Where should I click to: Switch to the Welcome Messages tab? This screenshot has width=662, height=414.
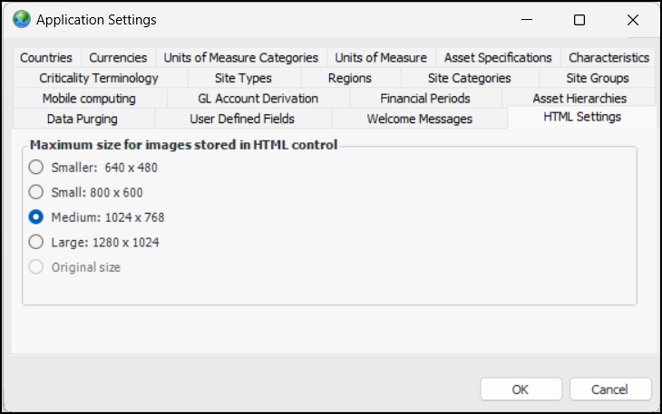[x=419, y=119]
